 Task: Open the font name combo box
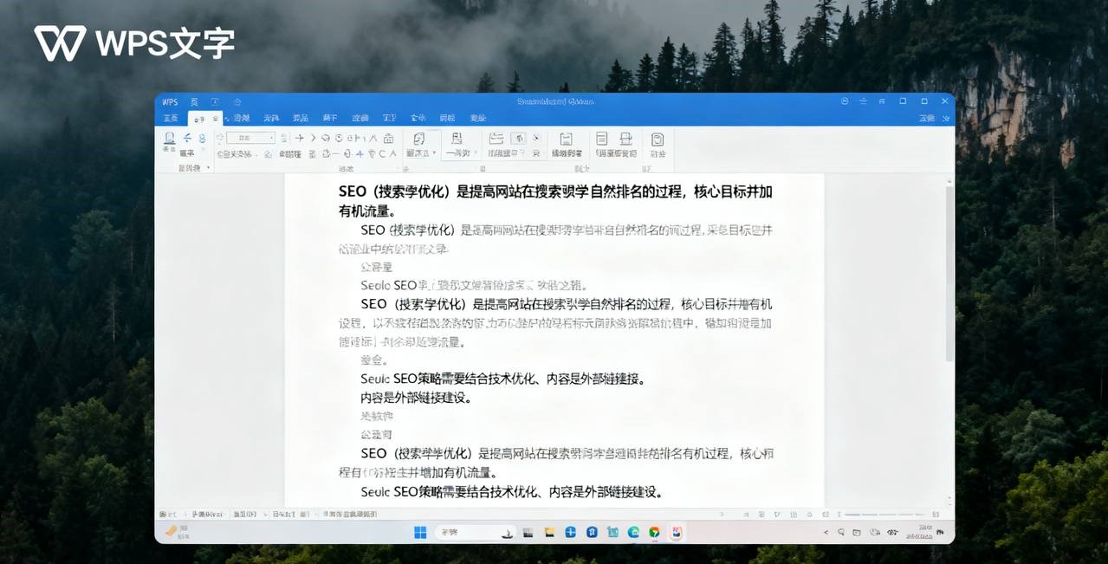tap(249, 136)
